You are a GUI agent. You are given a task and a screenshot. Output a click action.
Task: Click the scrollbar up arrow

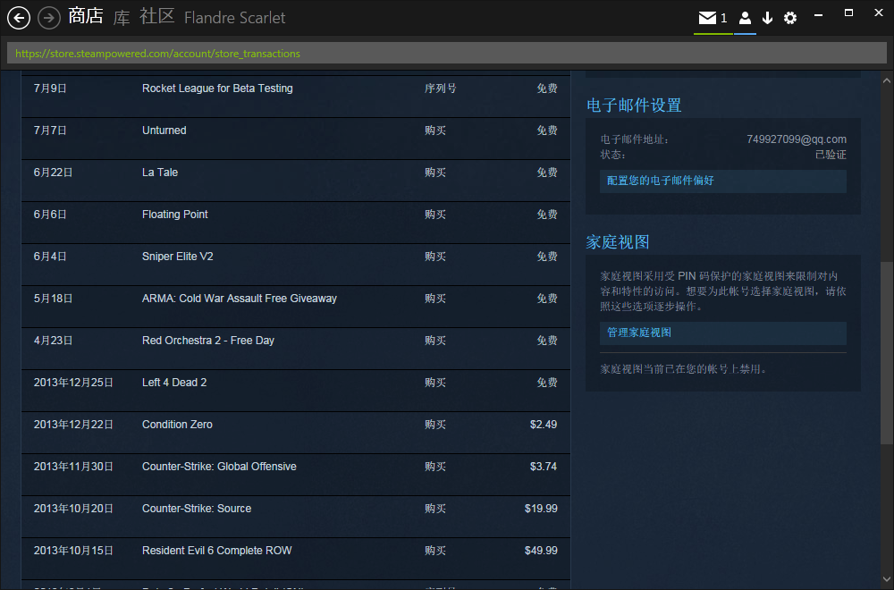tap(887, 81)
